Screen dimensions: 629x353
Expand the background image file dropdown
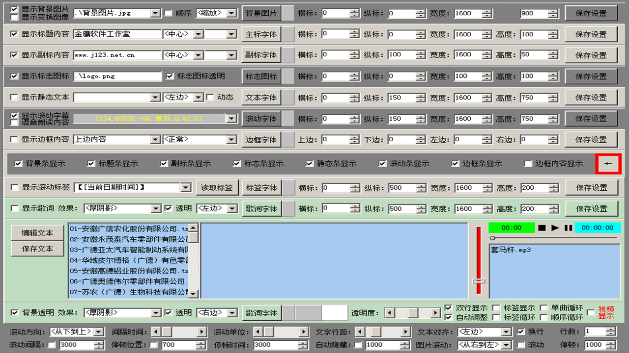click(x=155, y=13)
